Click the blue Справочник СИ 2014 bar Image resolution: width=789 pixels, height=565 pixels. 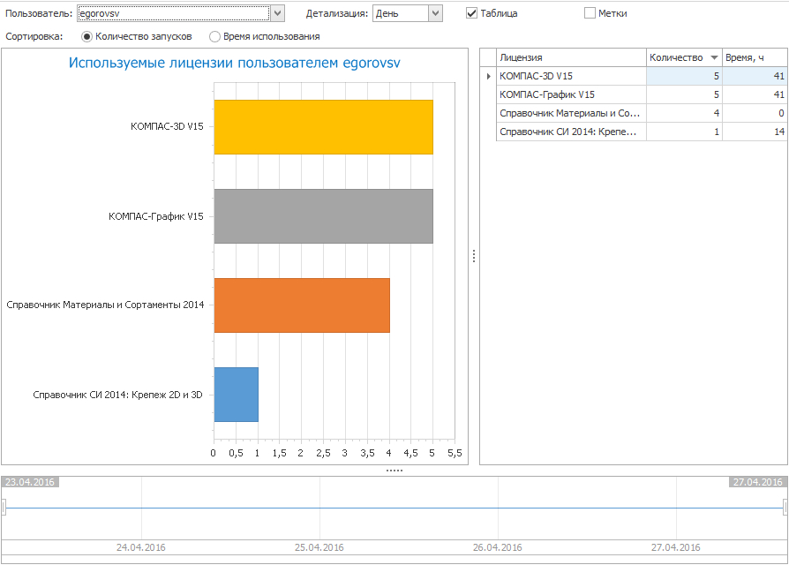(236, 395)
